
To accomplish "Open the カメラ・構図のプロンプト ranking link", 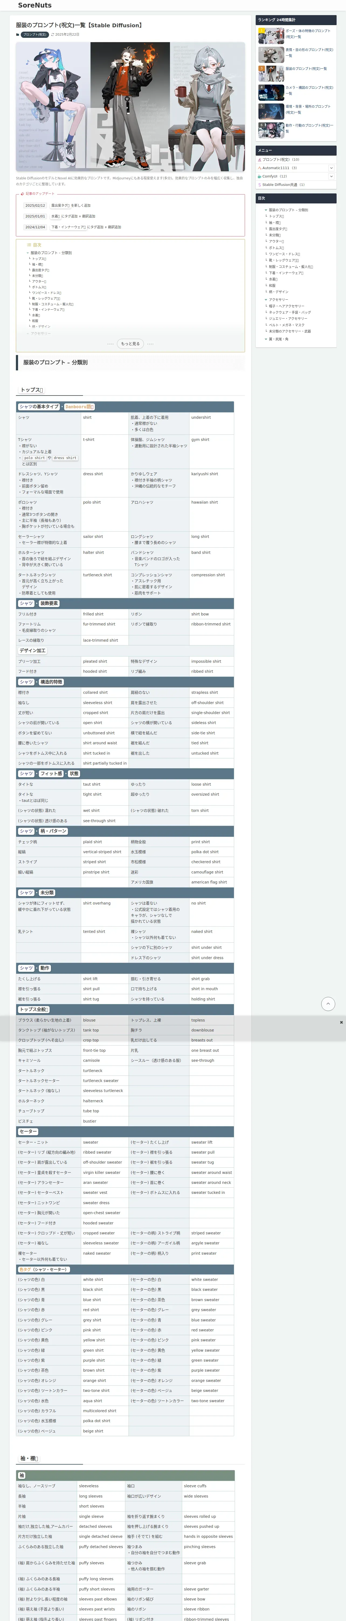I will 309,91.
